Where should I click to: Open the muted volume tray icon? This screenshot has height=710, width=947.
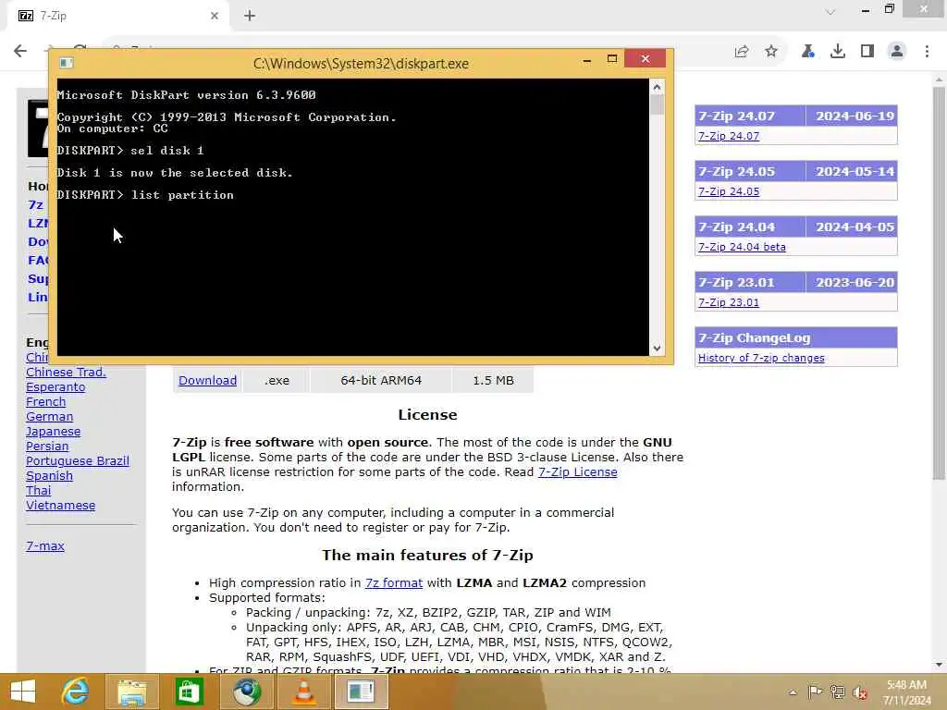point(859,692)
